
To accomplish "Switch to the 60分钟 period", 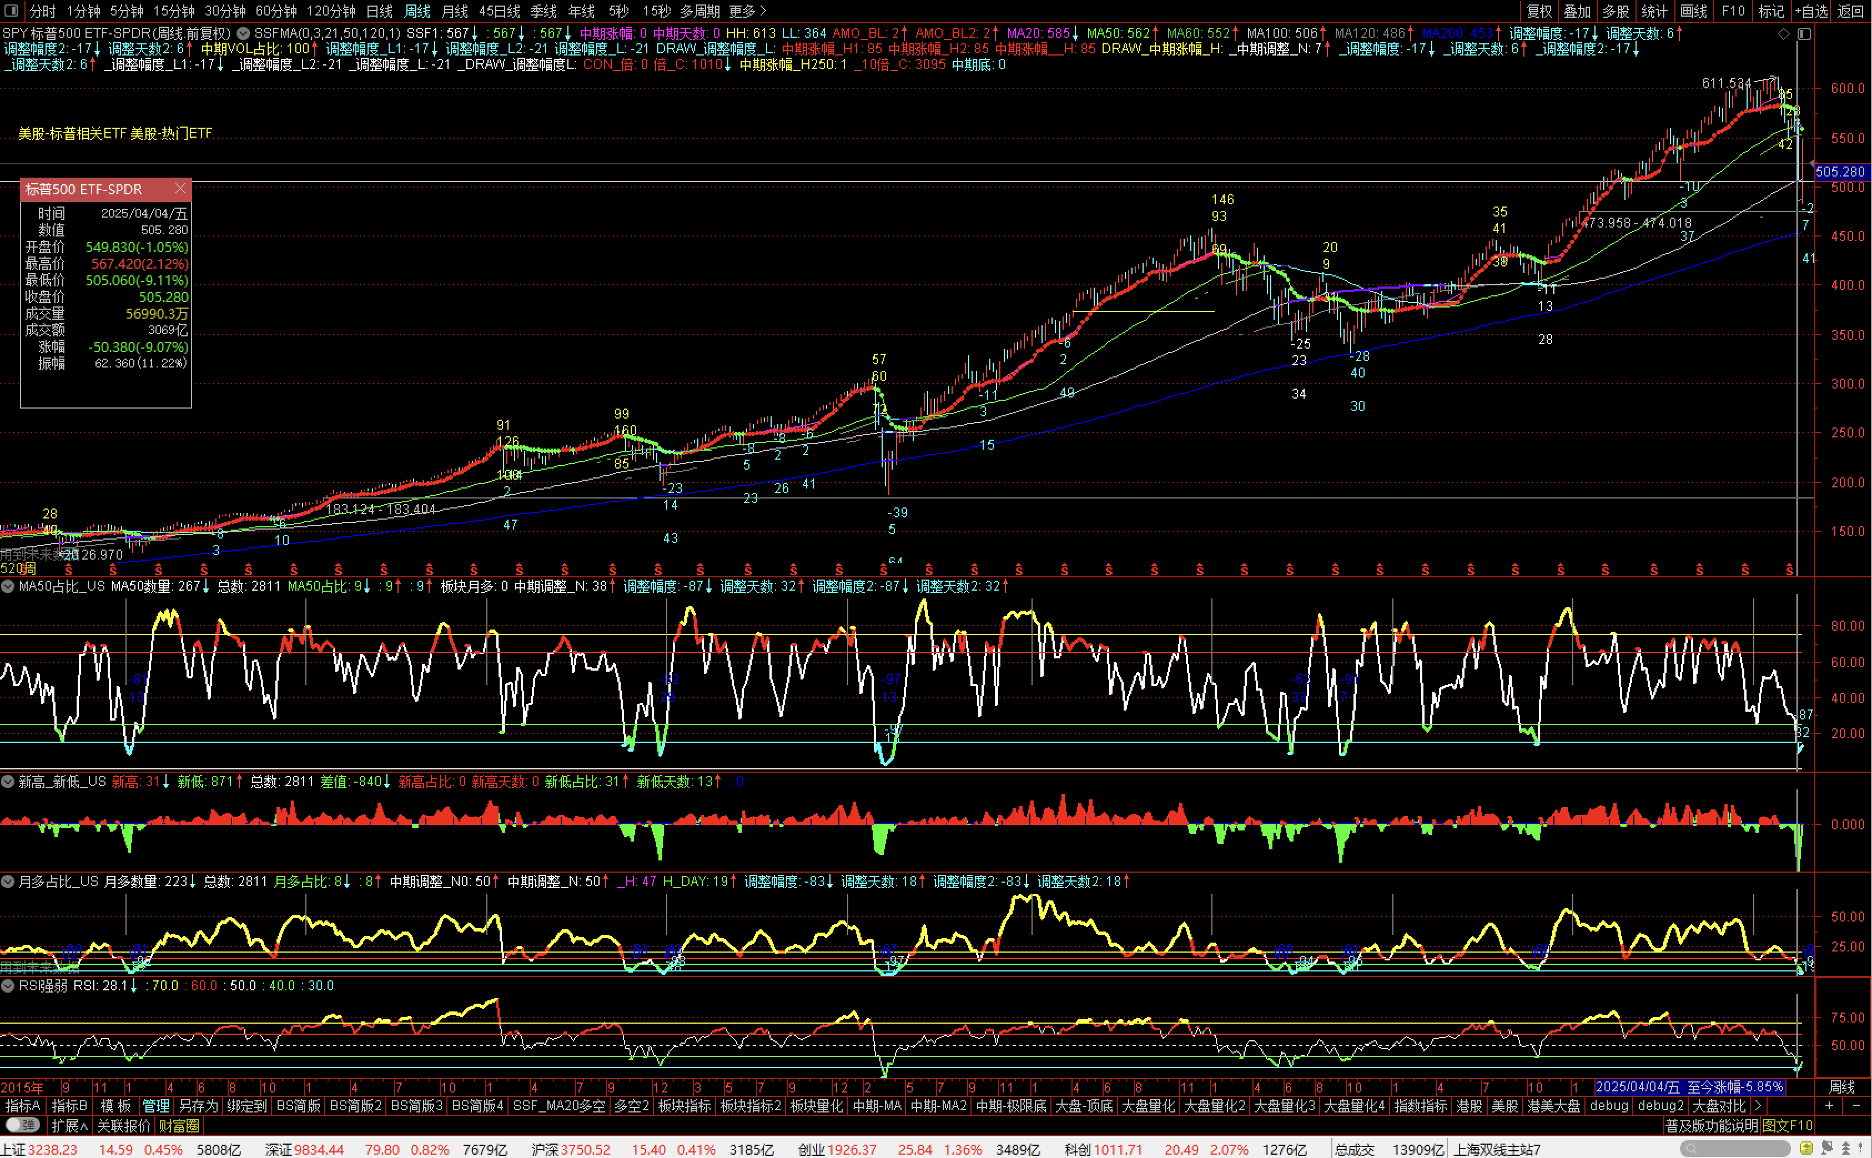I will [x=276, y=11].
